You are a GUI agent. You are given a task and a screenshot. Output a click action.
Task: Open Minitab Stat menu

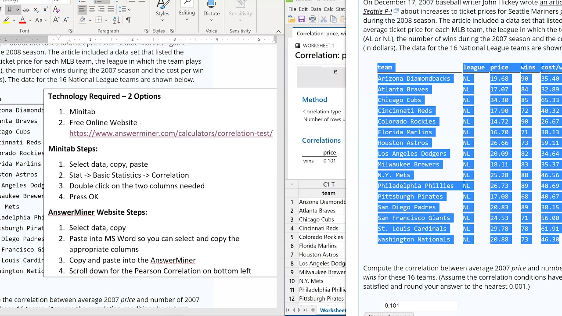(340, 9)
